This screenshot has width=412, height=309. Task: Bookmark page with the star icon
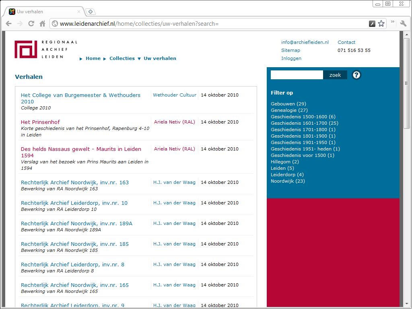[381, 24]
